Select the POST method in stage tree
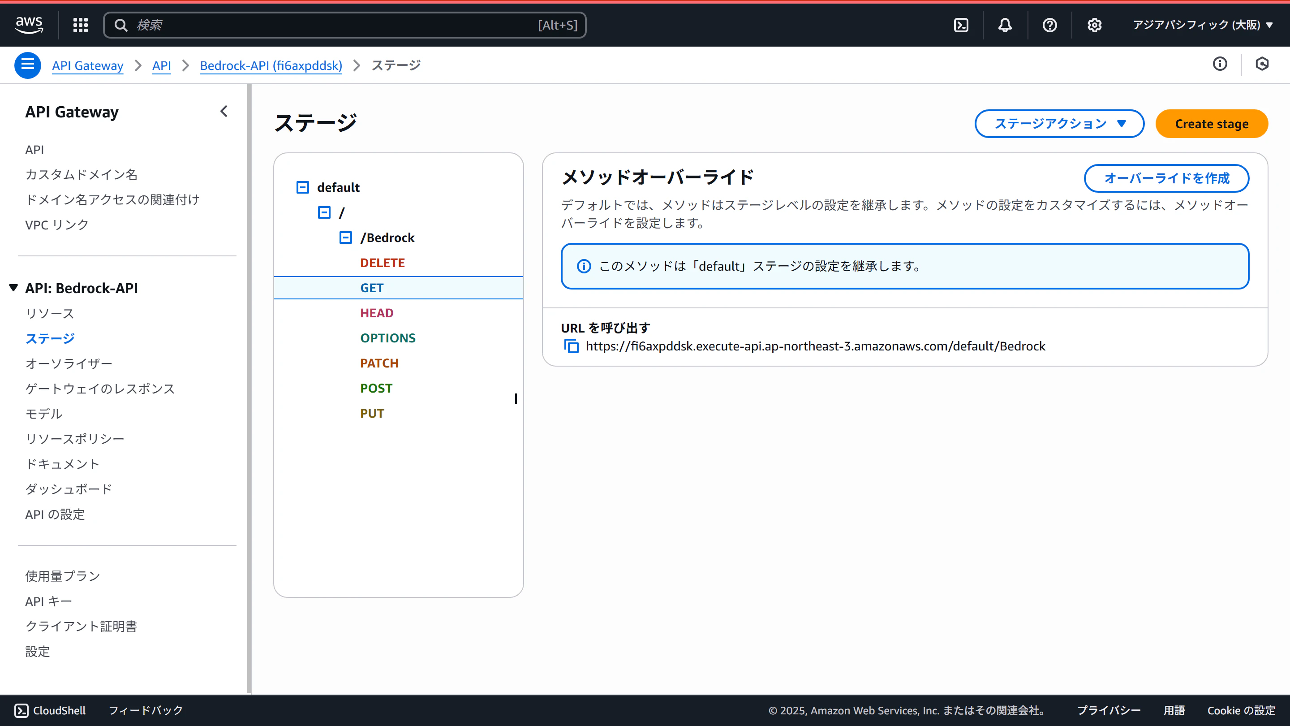1290x726 pixels. coord(376,388)
